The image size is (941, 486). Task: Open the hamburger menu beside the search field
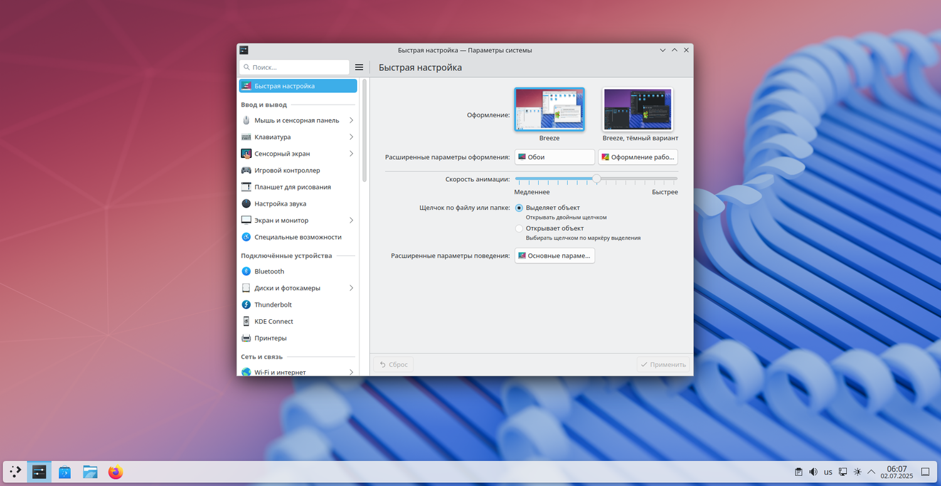point(359,67)
